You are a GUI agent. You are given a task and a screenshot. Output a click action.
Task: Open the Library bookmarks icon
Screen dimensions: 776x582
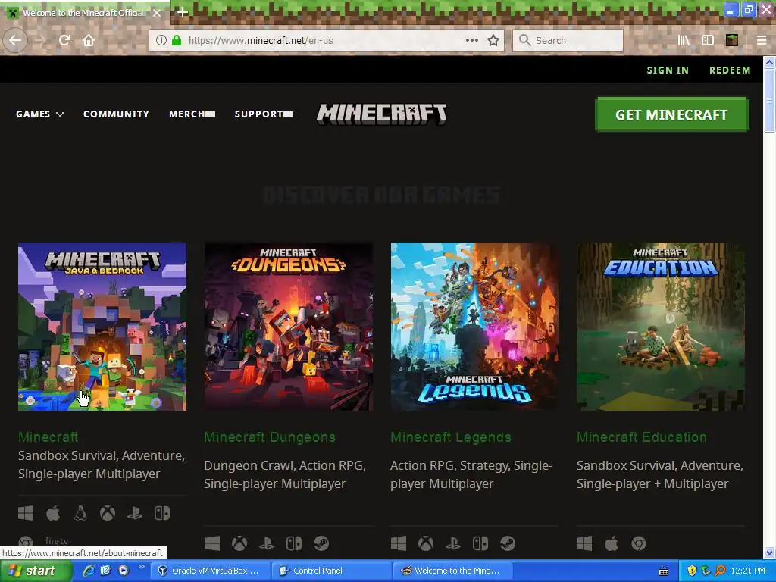(684, 40)
